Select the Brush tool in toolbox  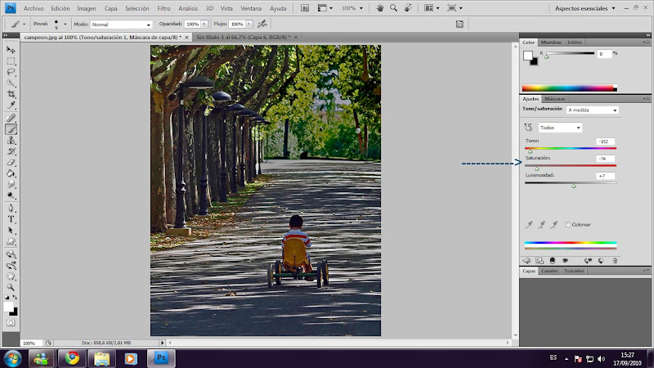click(x=11, y=128)
